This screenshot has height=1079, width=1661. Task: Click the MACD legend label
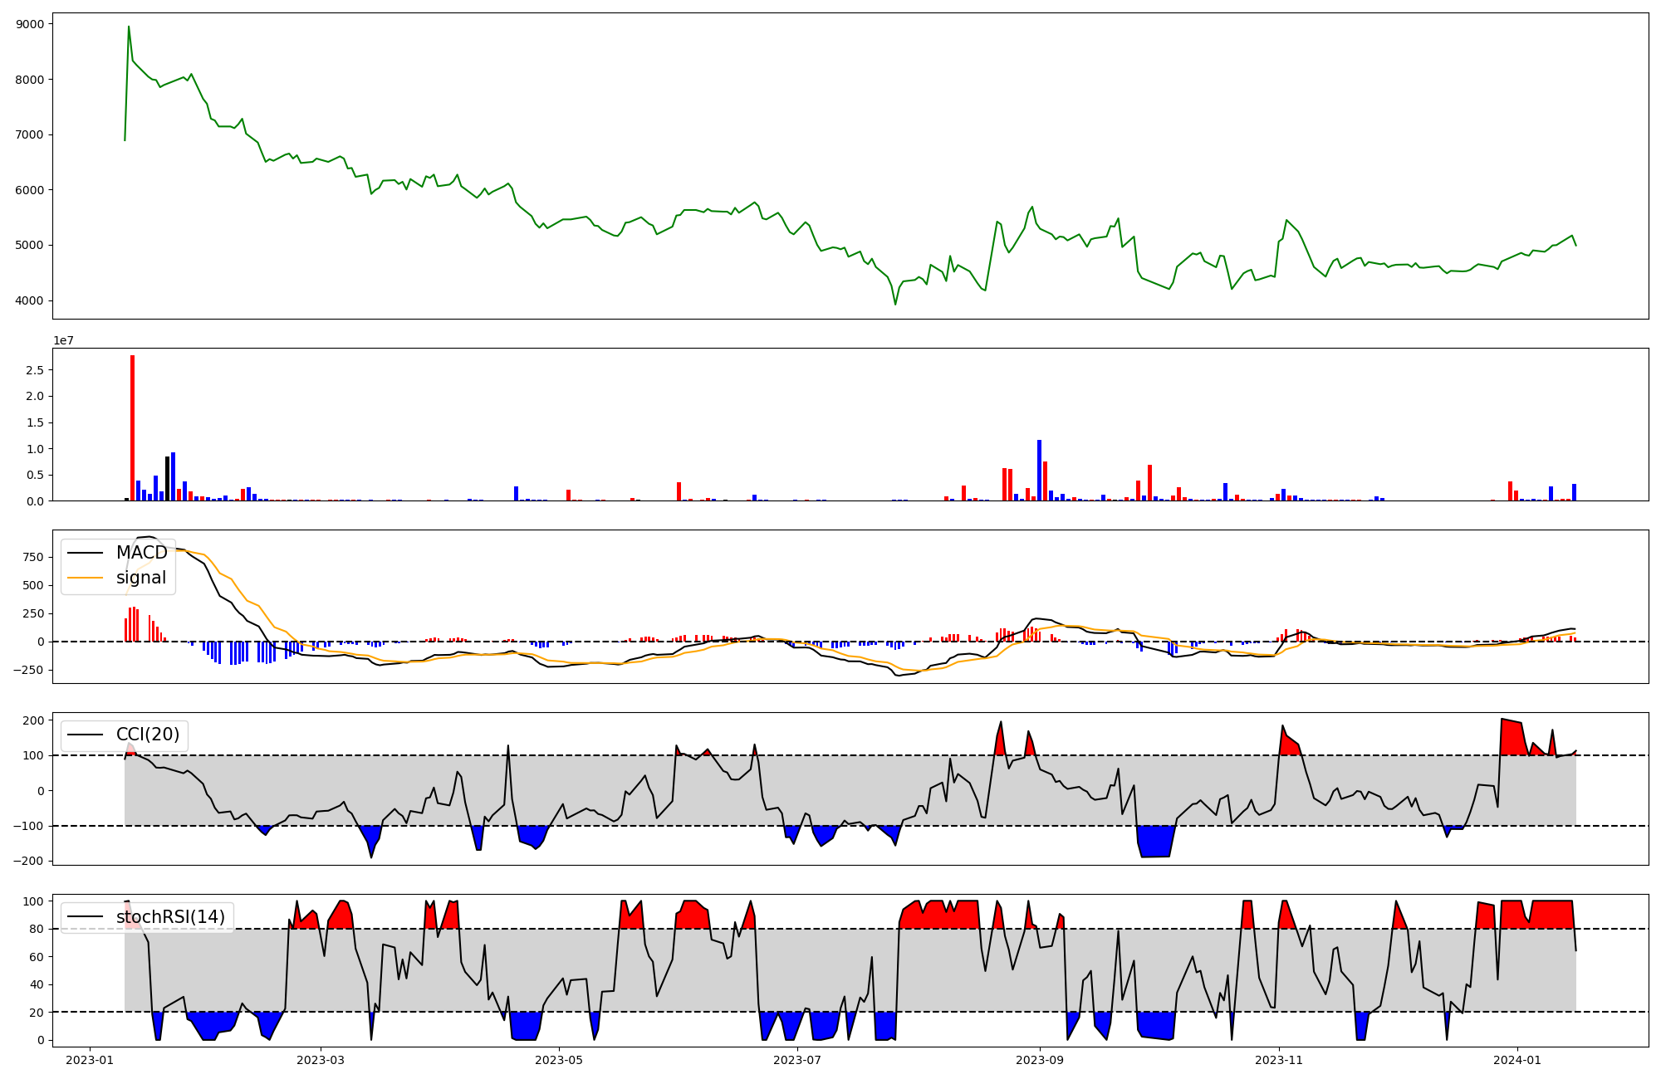pos(141,553)
